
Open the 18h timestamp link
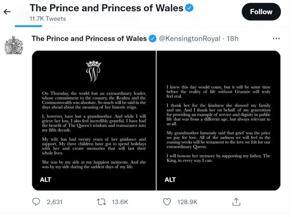pos(232,39)
